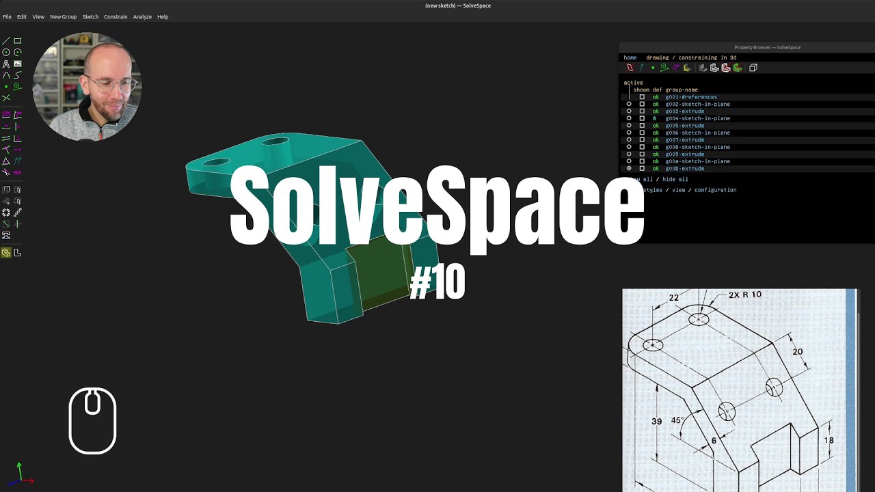Create a new Lathe group icon
The width and height of the screenshot is (875, 492).
coord(18,189)
